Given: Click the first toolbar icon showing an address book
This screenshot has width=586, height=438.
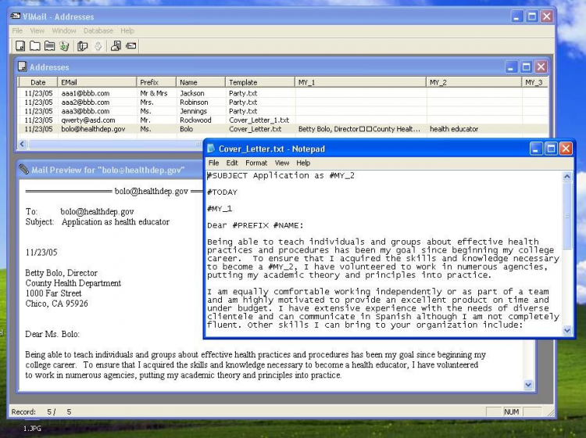Looking at the screenshot, I should point(20,46).
